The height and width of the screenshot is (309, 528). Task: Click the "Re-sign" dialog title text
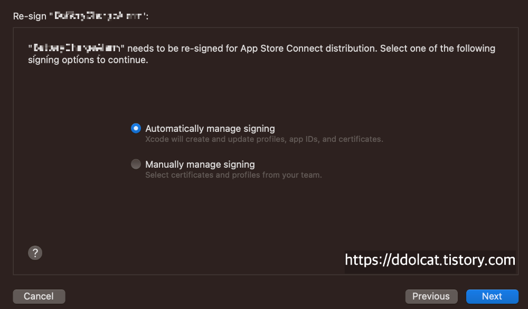(29, 16)
